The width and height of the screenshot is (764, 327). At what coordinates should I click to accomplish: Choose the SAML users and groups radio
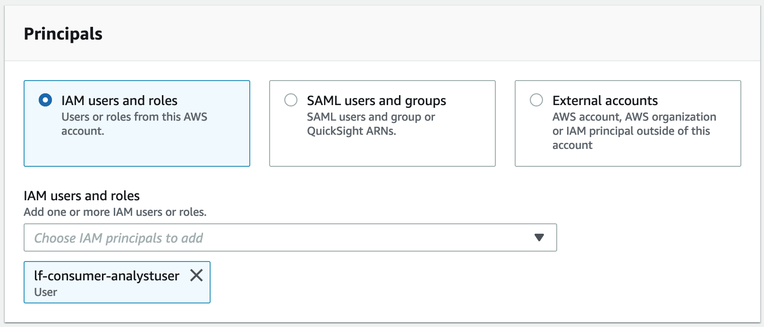coord(291,100)
